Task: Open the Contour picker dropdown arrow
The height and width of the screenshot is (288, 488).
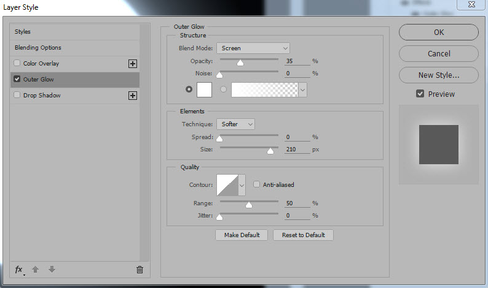Action: coord(242,185)
